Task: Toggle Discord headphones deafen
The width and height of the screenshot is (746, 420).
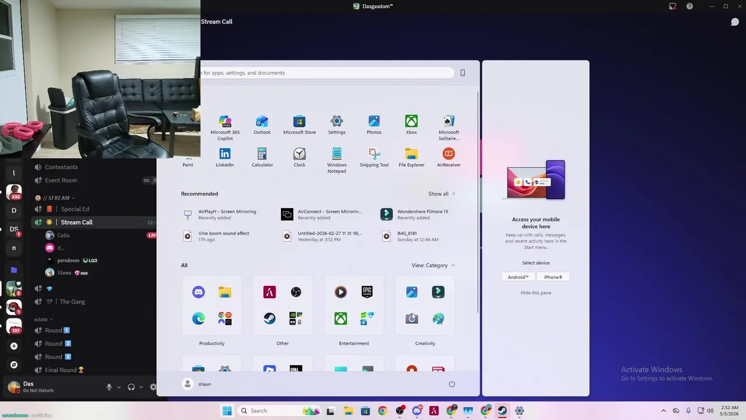Action: [131, 387]
